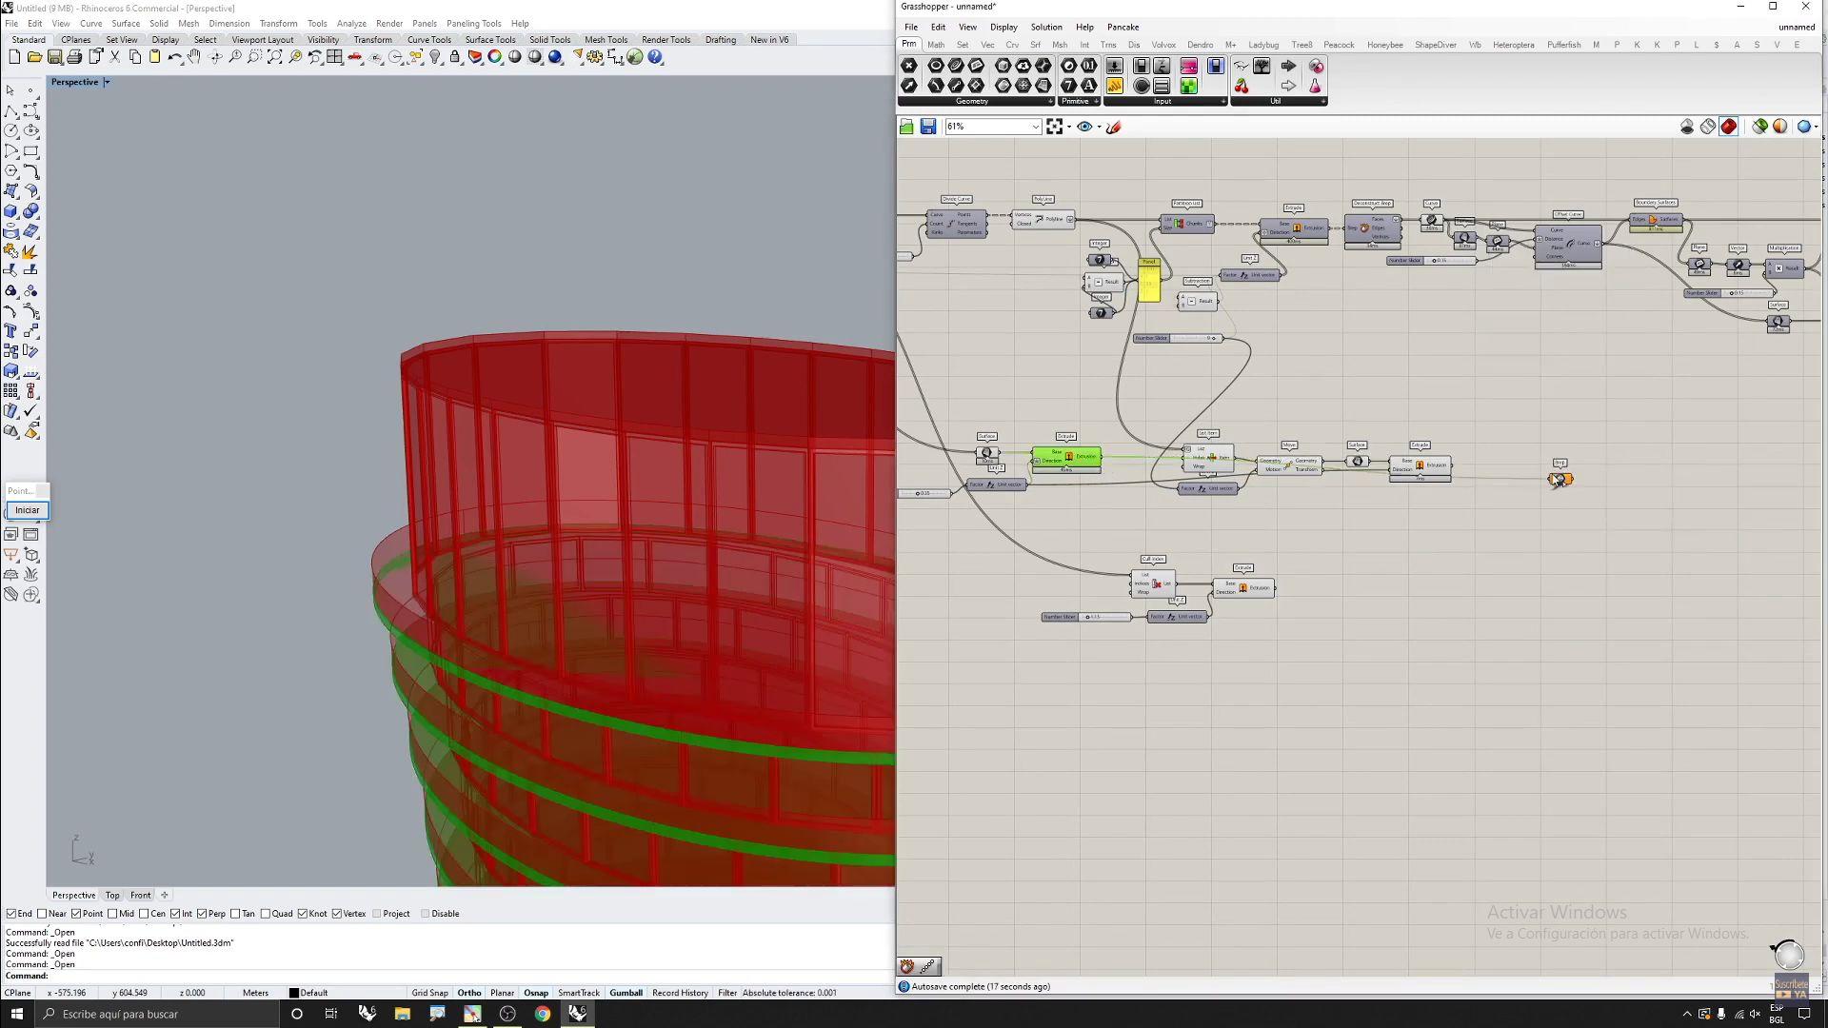This screenshot has height=1028, width=1828.
Task: Launch Grasshopper from the green icon in Rhino
Action: click(635, 57)
